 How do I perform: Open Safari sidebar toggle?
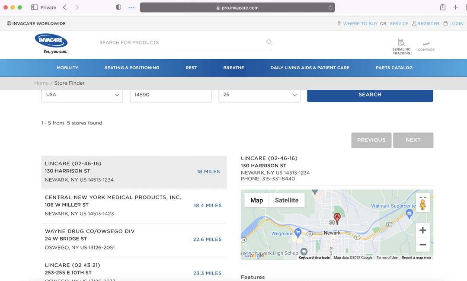[35, 7]
